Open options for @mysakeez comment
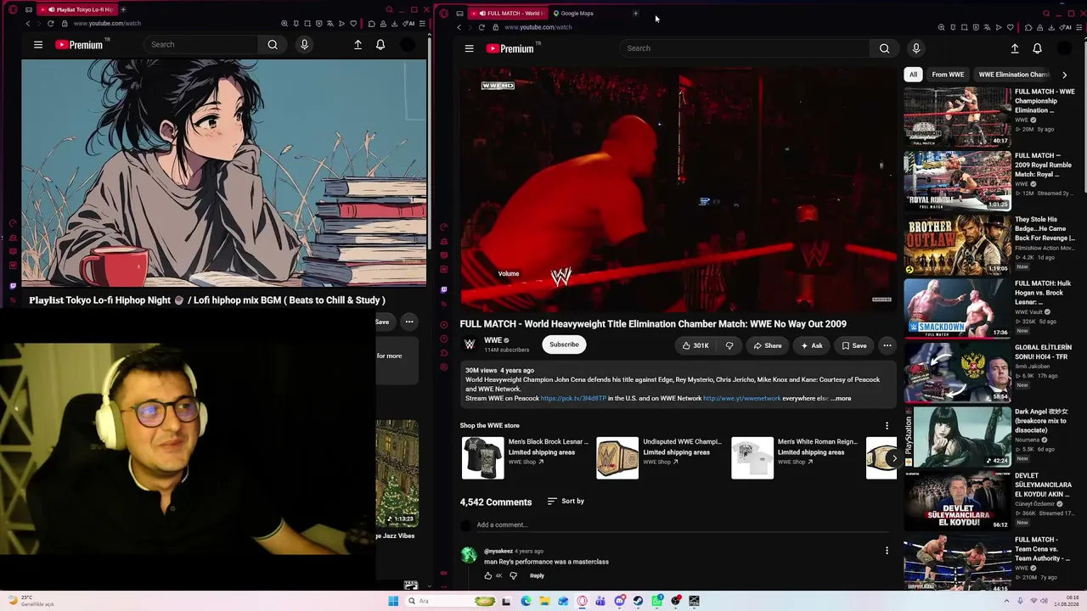 (x=887, y=551)
